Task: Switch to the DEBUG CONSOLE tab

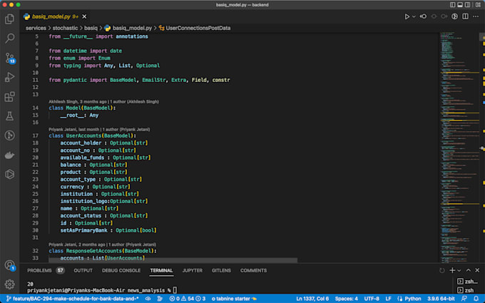Action: (x=121, y=270)
